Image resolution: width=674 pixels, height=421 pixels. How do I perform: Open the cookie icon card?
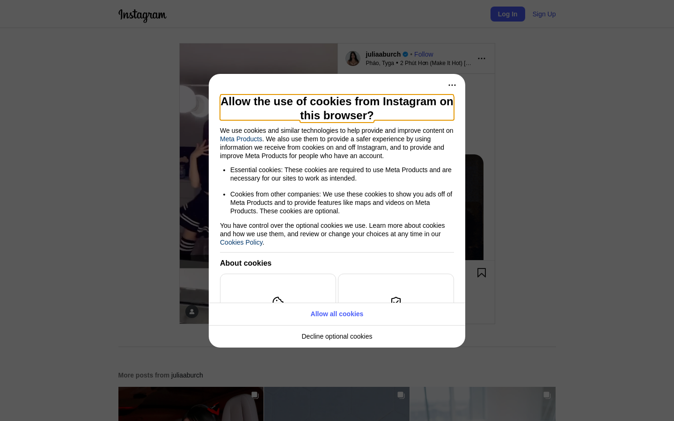(278, 289)
